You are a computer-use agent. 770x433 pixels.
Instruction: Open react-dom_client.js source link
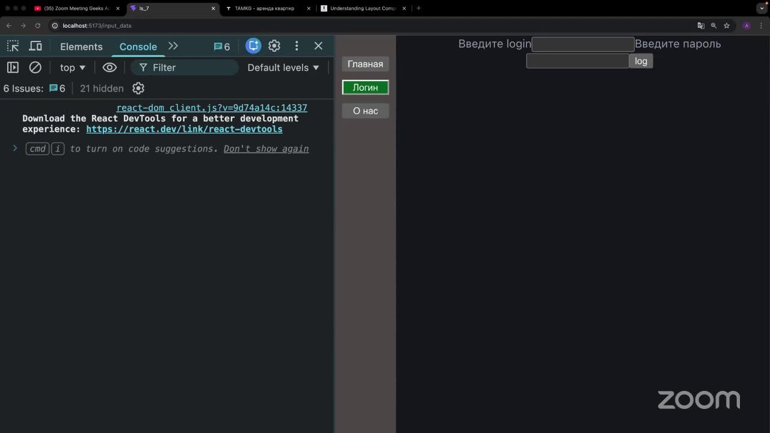pyautogui.click(x=212, y=108)
